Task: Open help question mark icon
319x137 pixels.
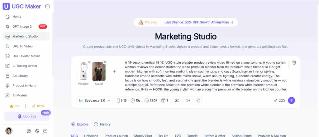Action: pyautogui.click(x=45, y=131)
